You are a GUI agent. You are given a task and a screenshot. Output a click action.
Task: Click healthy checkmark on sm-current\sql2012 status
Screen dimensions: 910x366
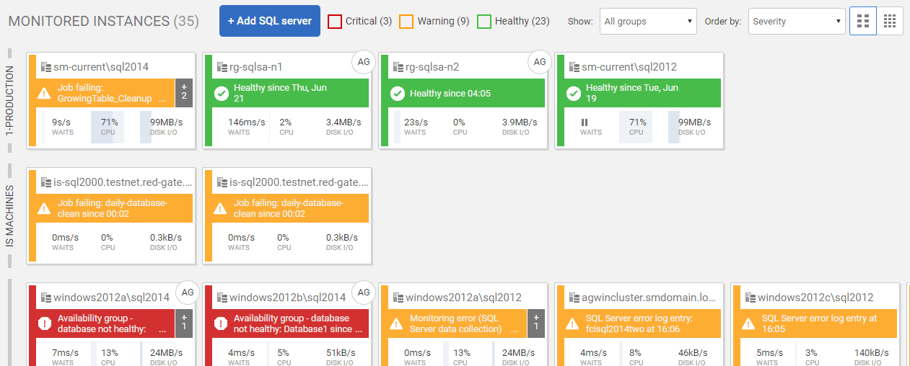(573, 93)
